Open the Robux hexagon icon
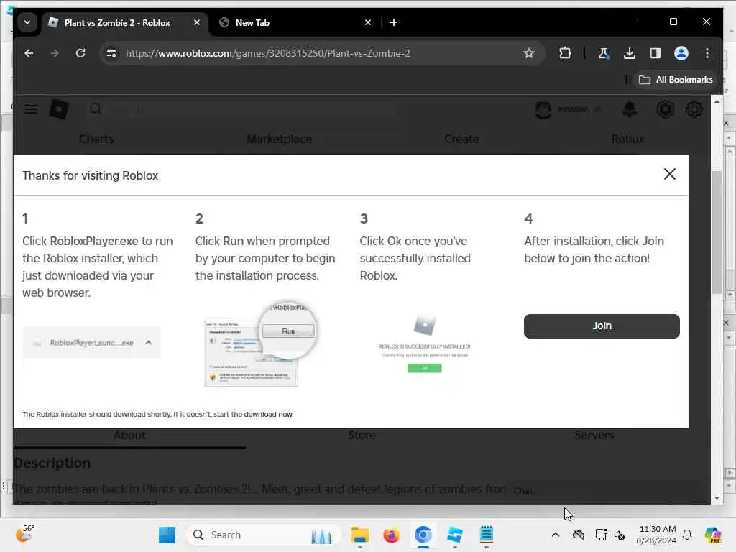 coord(665,109)
